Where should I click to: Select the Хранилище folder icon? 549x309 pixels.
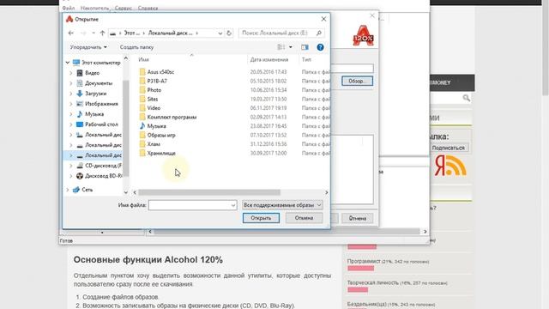coord(142,153)
